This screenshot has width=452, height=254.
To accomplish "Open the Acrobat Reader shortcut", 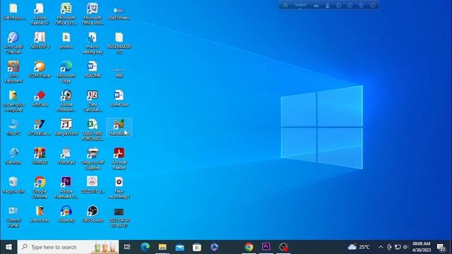I will tap(119, 159).
